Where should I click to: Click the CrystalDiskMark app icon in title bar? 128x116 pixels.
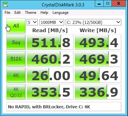(x=6, y=5)
